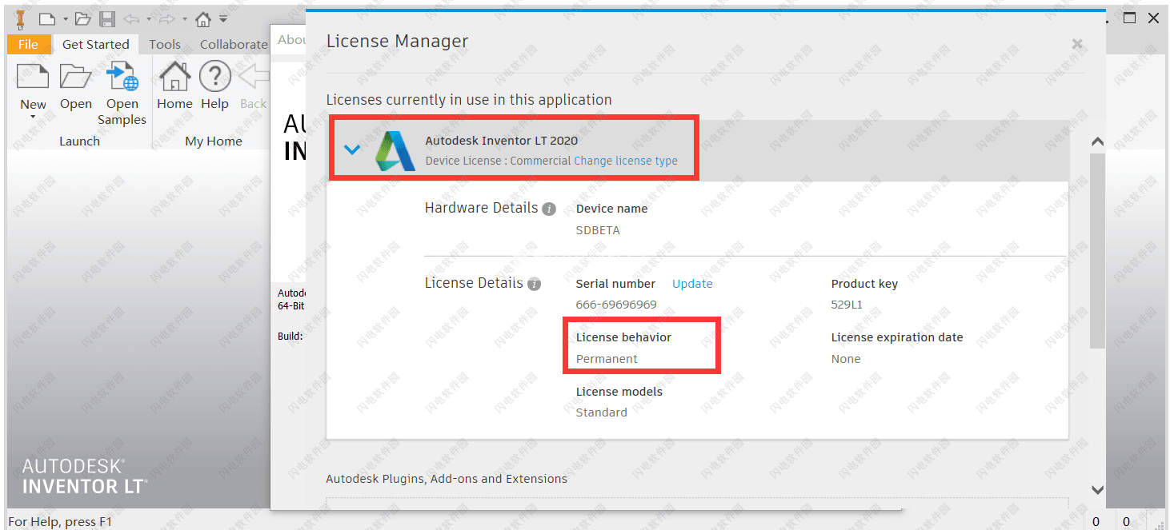
Task: Click the Open Samples button
Action: point(122,94)
